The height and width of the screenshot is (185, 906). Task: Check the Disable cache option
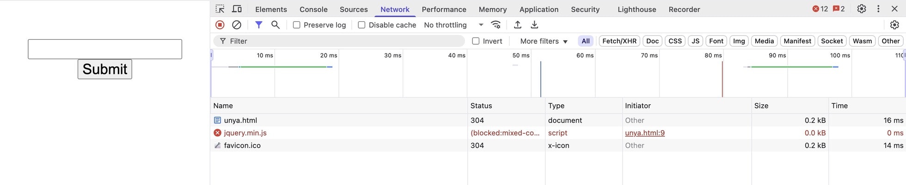pyautogui.click(x=361, y=25)
